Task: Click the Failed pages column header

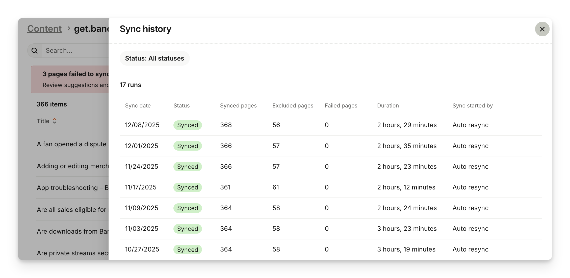Action: pyautogui.click(x=341, y=106)
